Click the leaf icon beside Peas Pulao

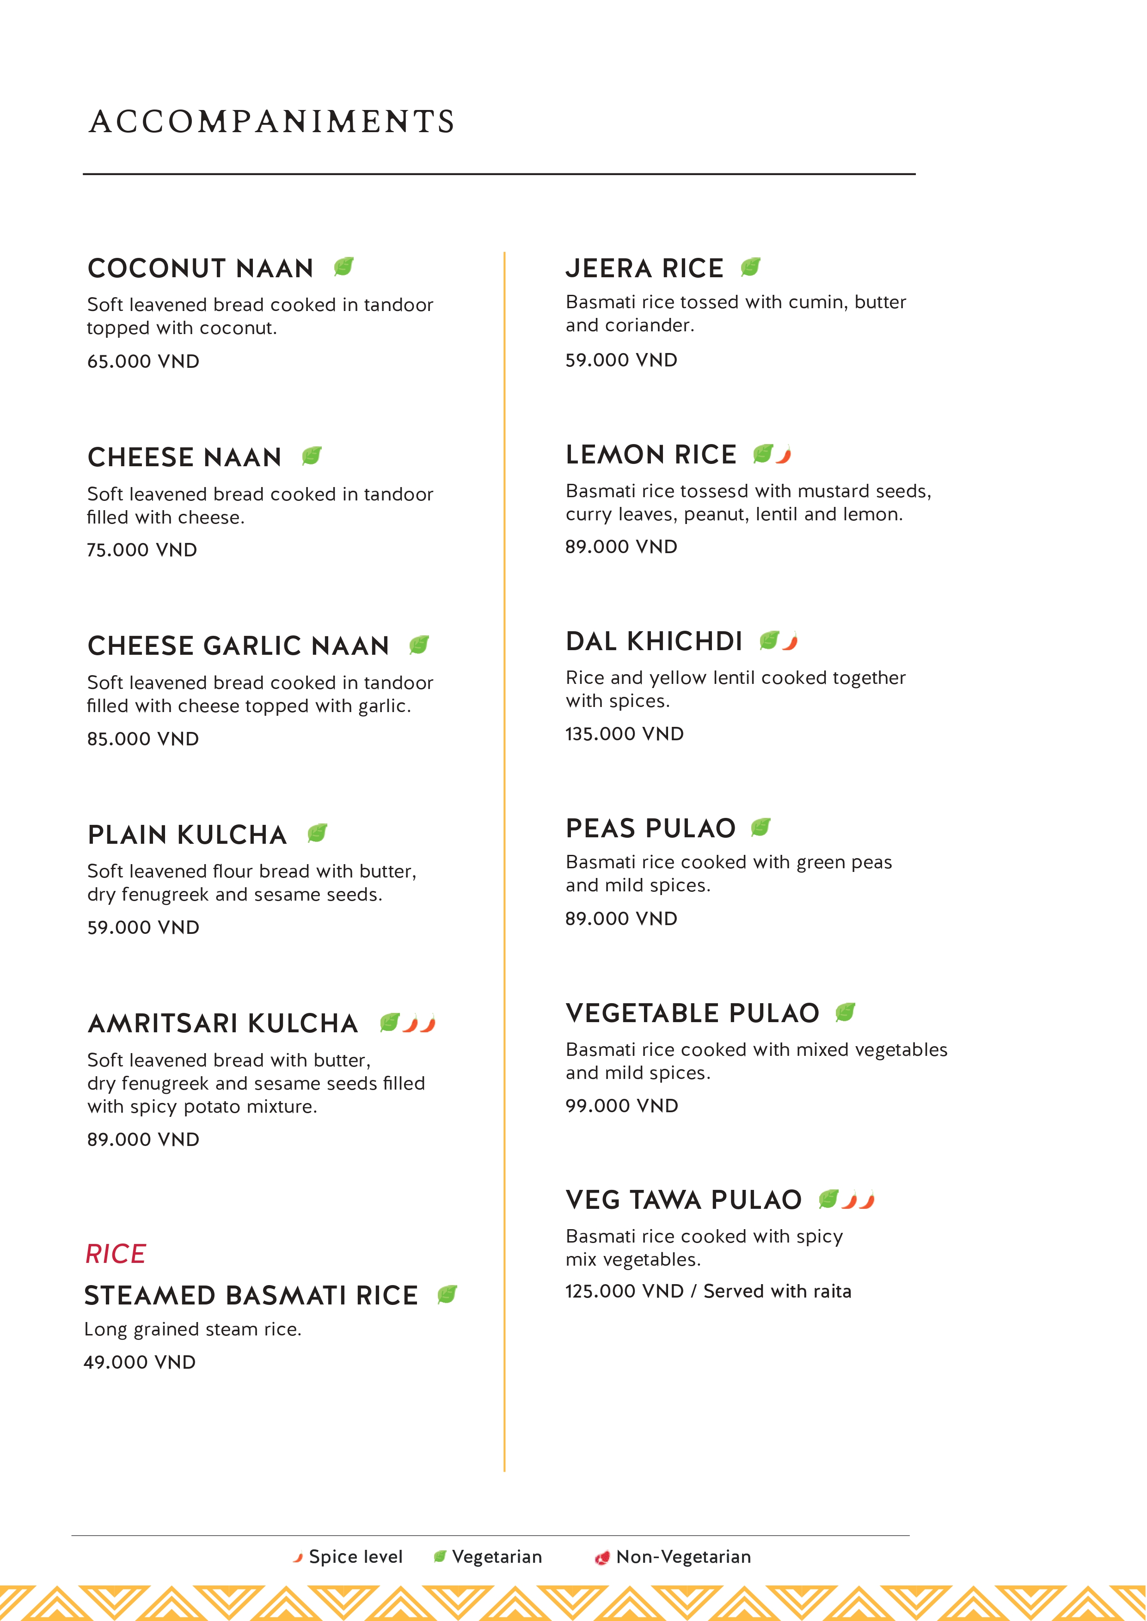(761, 827)
